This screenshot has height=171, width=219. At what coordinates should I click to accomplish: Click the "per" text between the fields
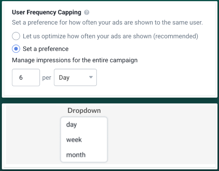(47, 78)
